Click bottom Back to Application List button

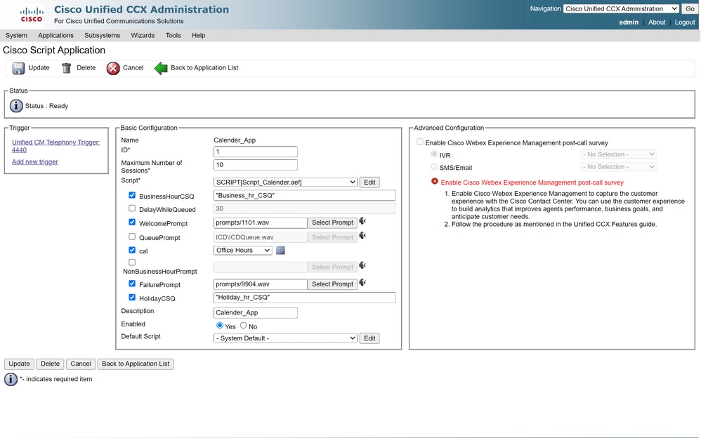pyautogui.click(x=136, y=364)
